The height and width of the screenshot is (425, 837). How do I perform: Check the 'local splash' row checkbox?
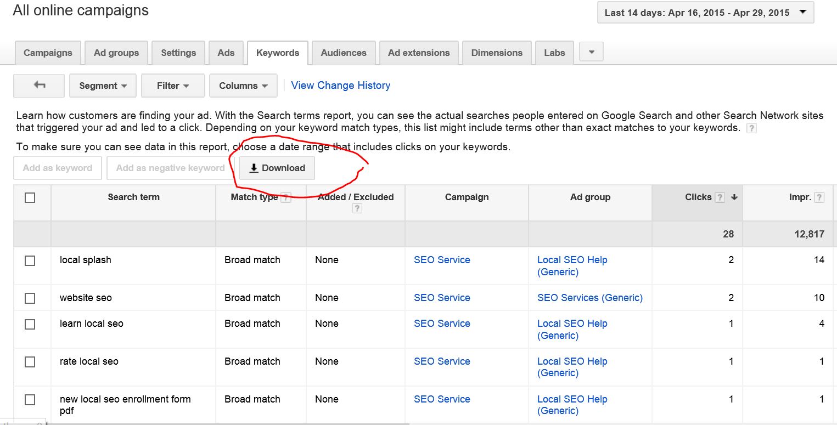tap(30, 260)
